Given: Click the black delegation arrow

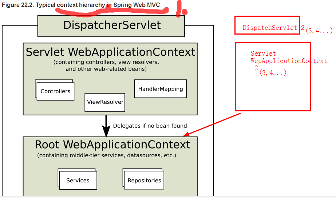Looking at the screenshot, I should click(106, 126).
